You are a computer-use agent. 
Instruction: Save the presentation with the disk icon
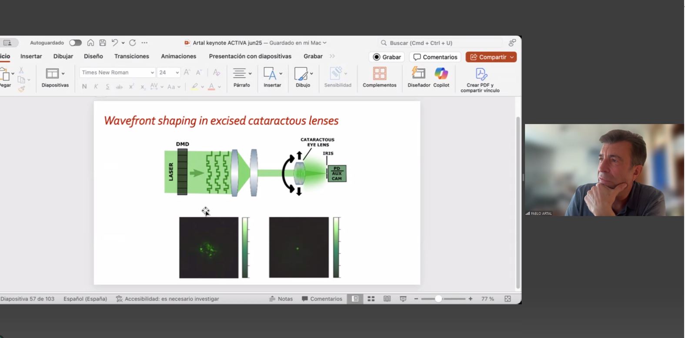(103, 43)
